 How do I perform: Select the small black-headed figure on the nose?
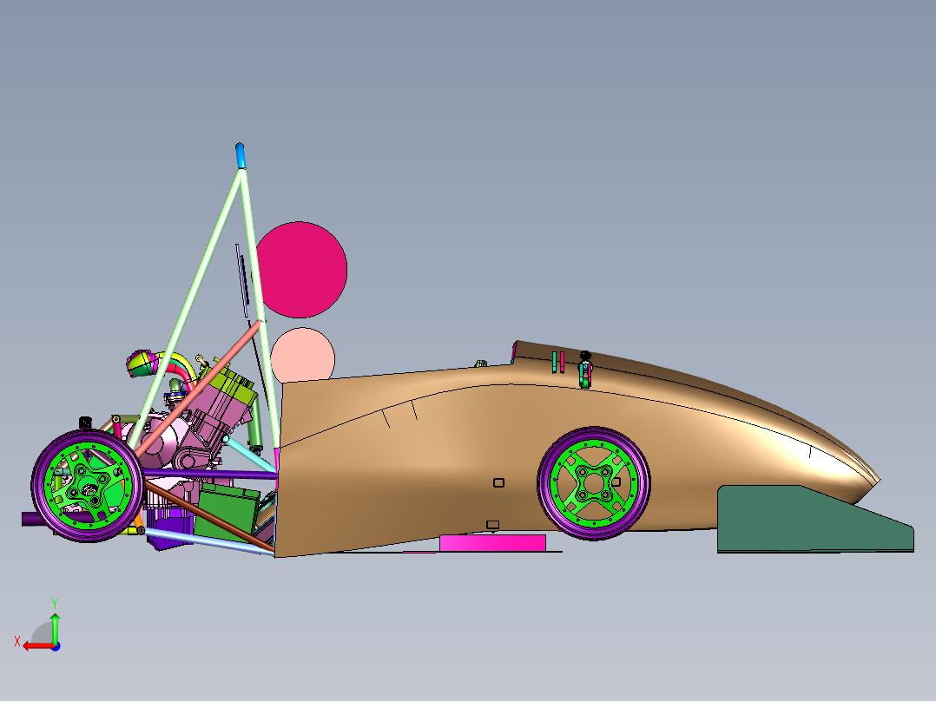pos(585,370)
